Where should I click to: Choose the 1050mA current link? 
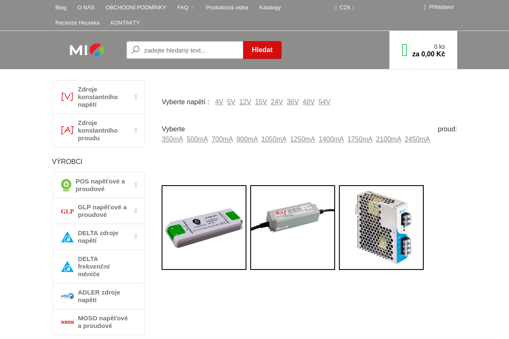point(274,139)
